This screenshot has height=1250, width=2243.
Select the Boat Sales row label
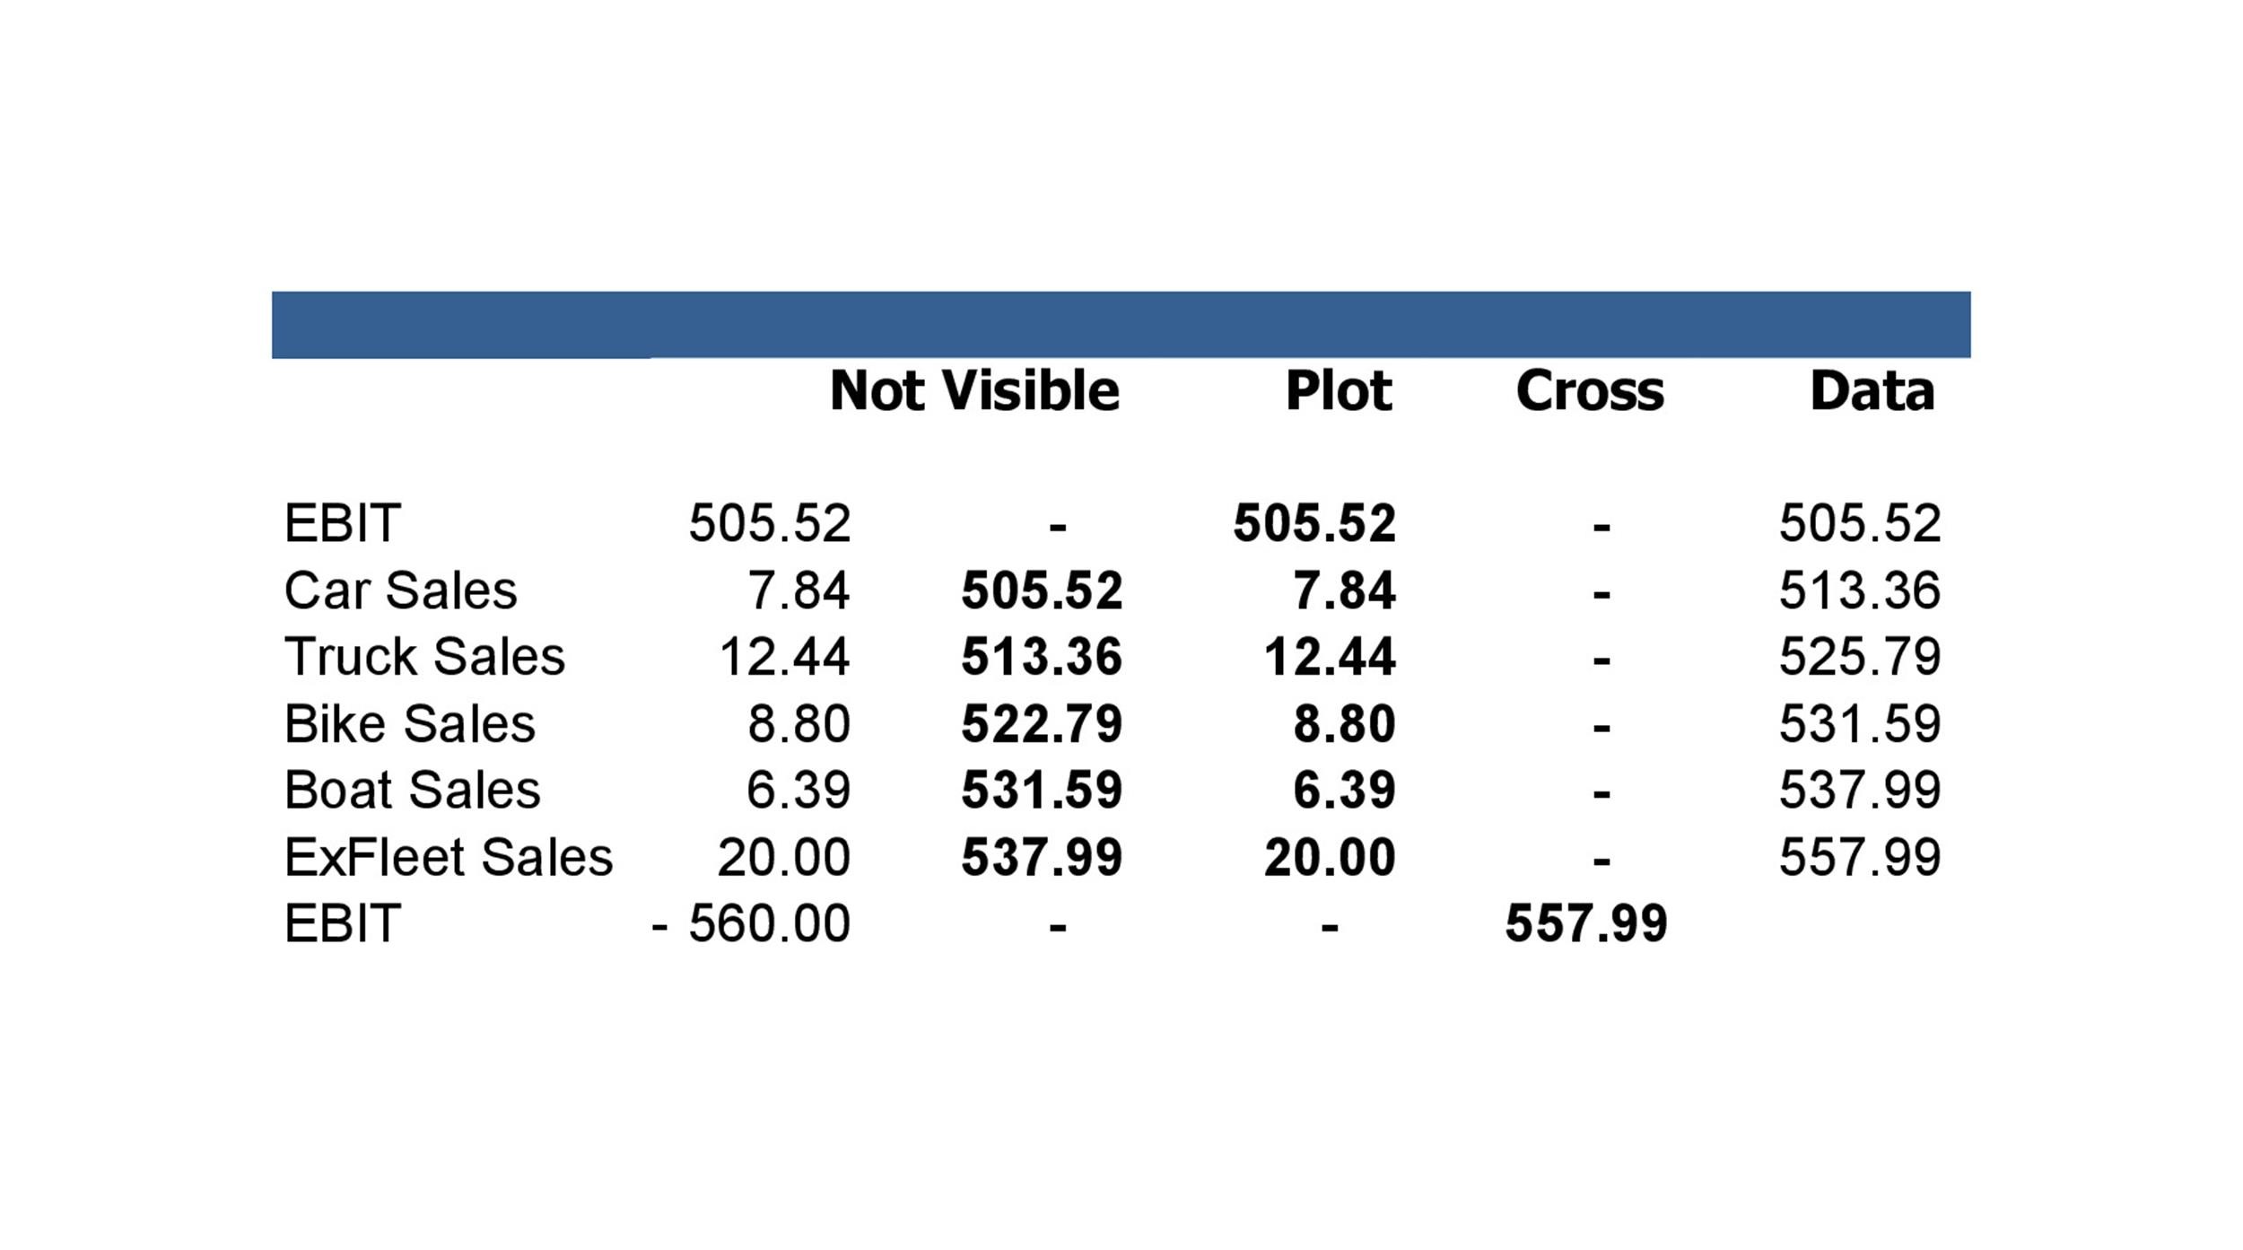[x=412, y=790]
